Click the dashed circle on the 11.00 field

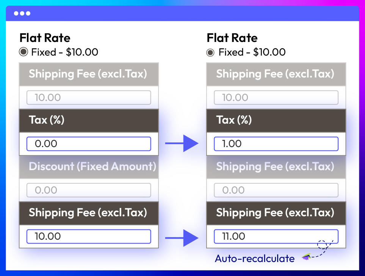point(323,244)
